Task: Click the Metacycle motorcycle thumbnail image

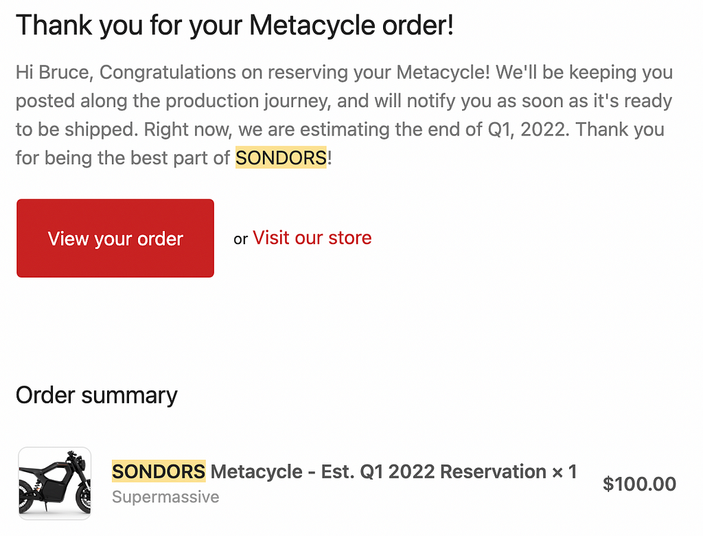Action: 55,483
